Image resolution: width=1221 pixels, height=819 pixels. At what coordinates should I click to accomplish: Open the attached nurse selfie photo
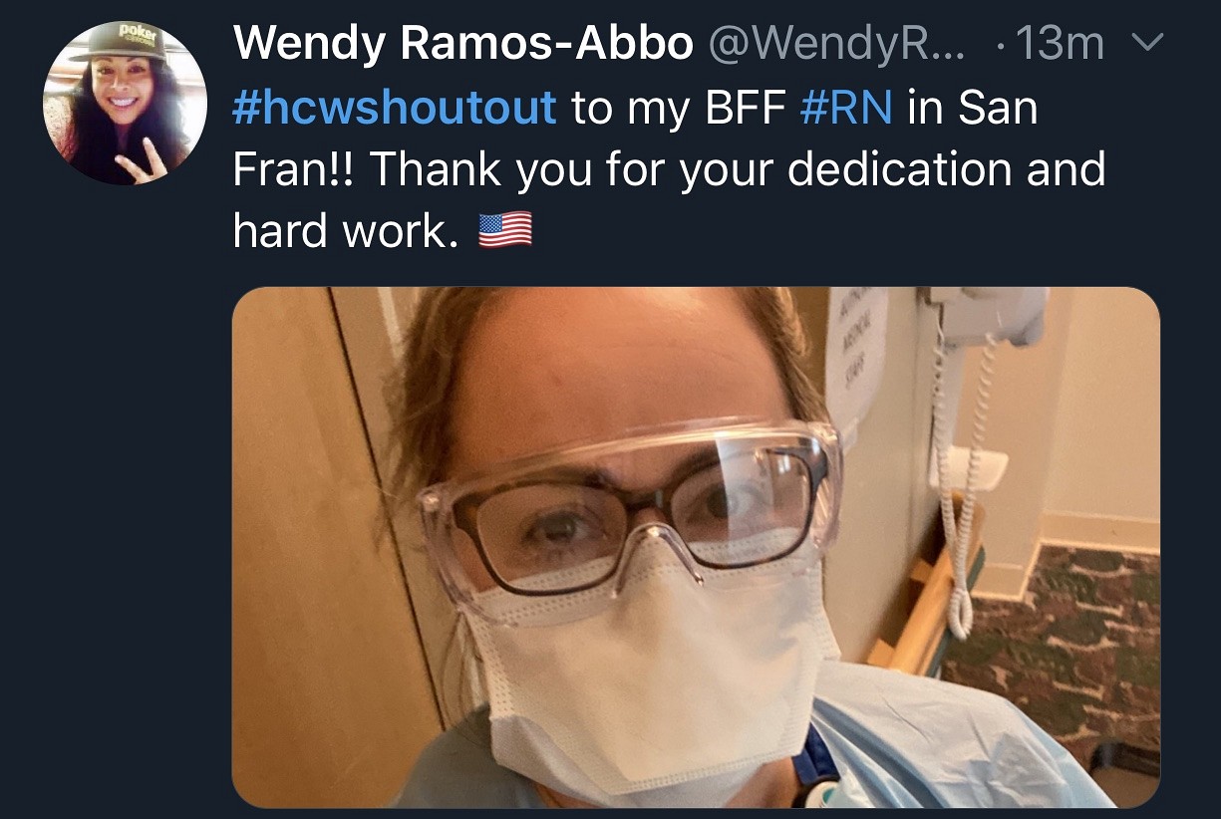point(696,547)
